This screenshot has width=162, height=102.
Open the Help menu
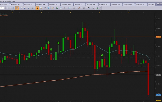13,1
